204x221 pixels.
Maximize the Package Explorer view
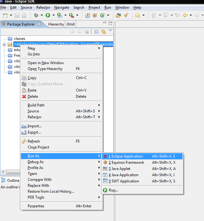[x=110, y=23]
